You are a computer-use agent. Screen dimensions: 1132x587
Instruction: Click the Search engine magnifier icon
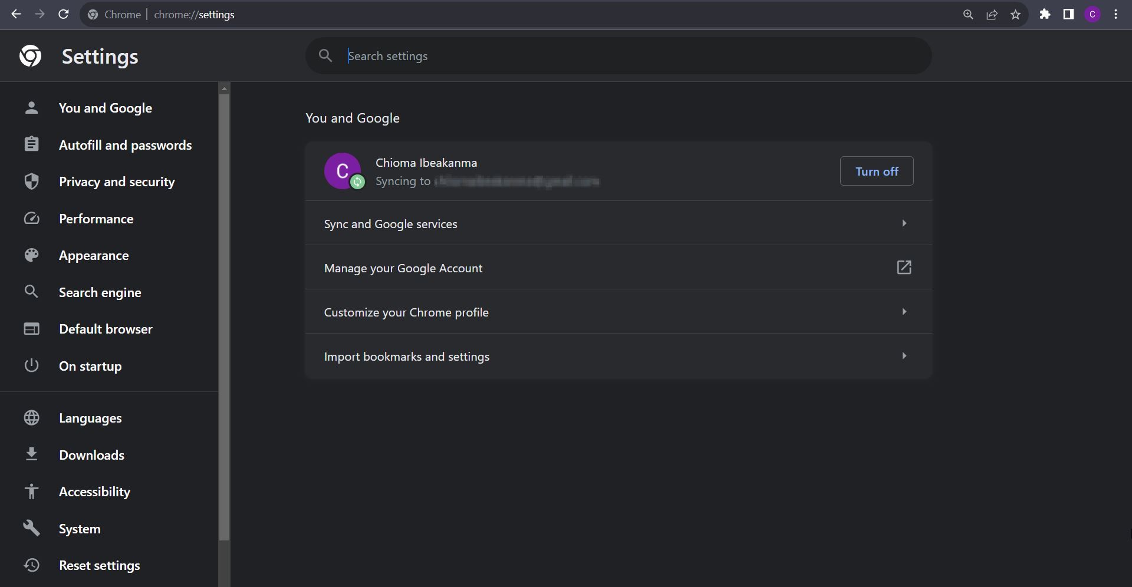tap(31, 292)
